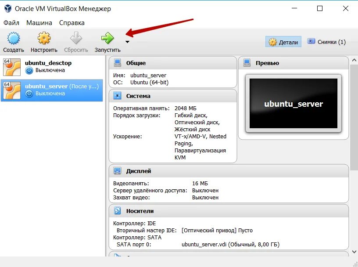
Task: Select the ubuntu_server virtual machine
Action: tap(52, 90)
